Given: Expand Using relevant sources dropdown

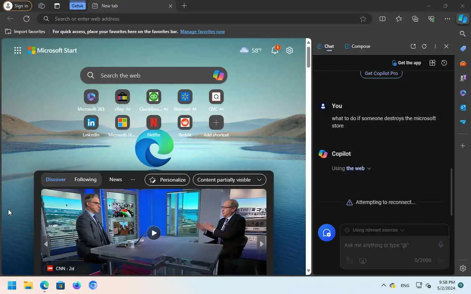Looking at the screenshot, I should 375,230.
